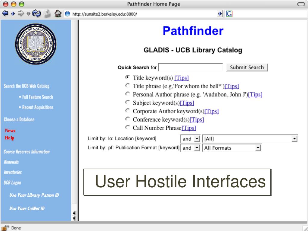Open the Forward history dropdown arrow
The width and height of the screenshot is (308, 231).
click(x=29, y=14)
